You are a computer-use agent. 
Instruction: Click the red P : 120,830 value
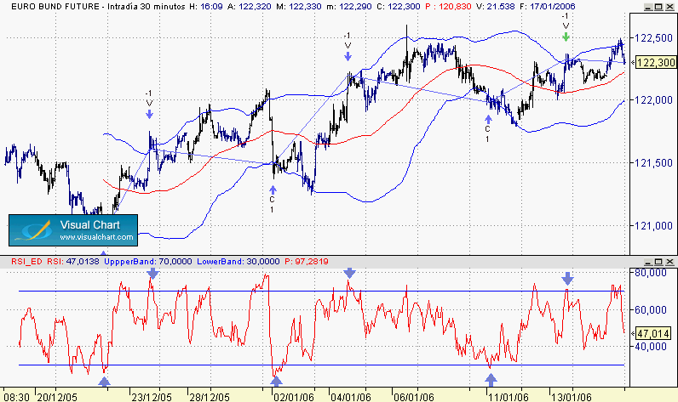click(448, 7)
